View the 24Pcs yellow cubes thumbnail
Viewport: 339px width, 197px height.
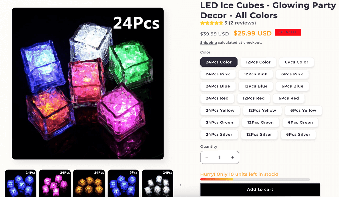[89, 183]
